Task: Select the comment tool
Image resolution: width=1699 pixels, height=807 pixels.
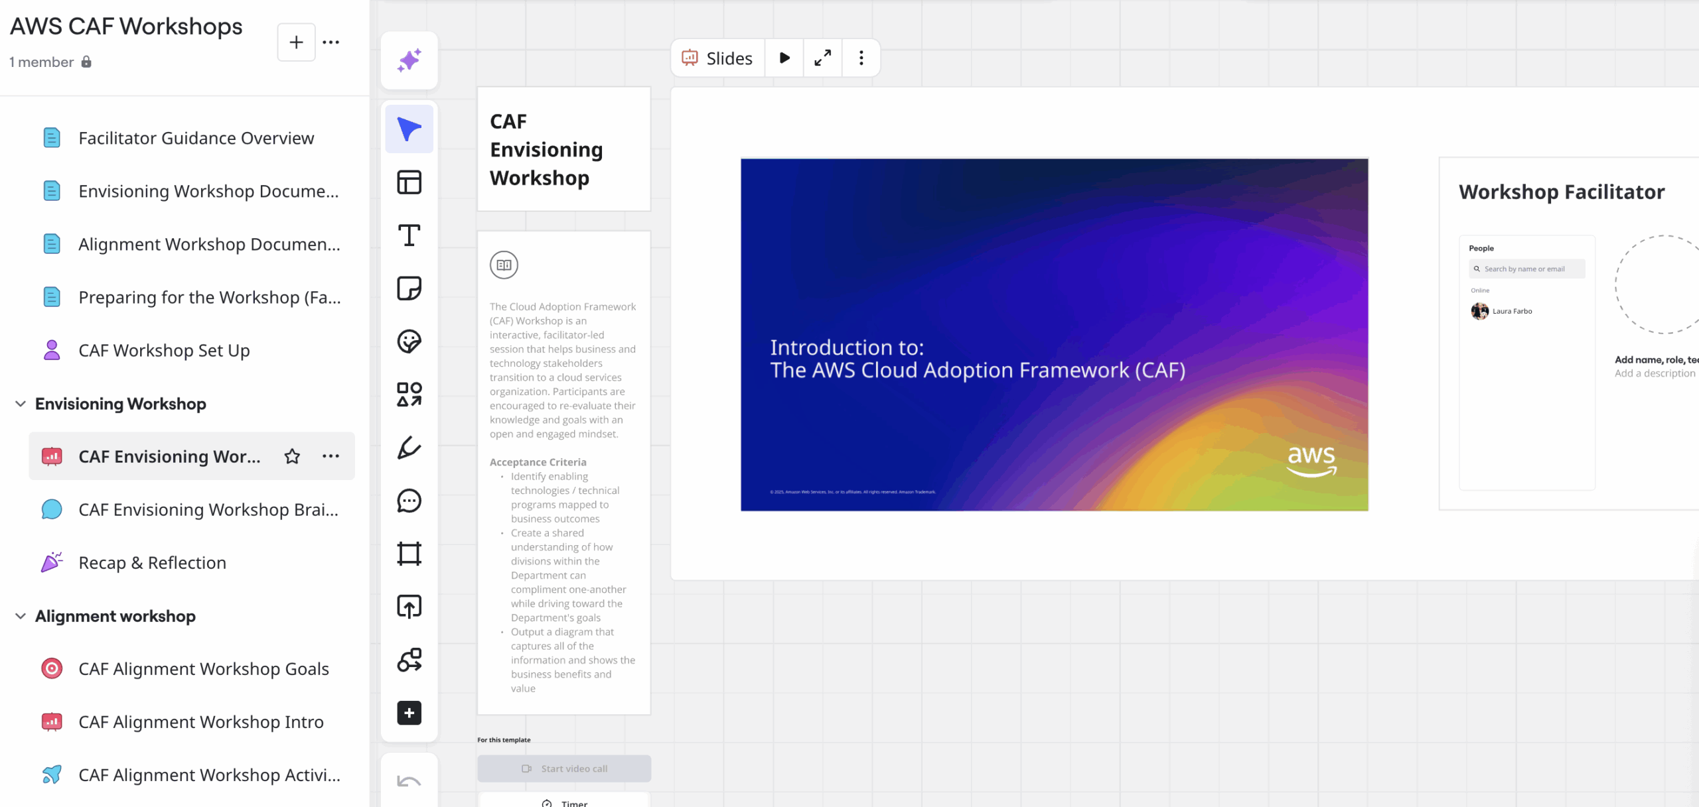Action: [409, 501]
